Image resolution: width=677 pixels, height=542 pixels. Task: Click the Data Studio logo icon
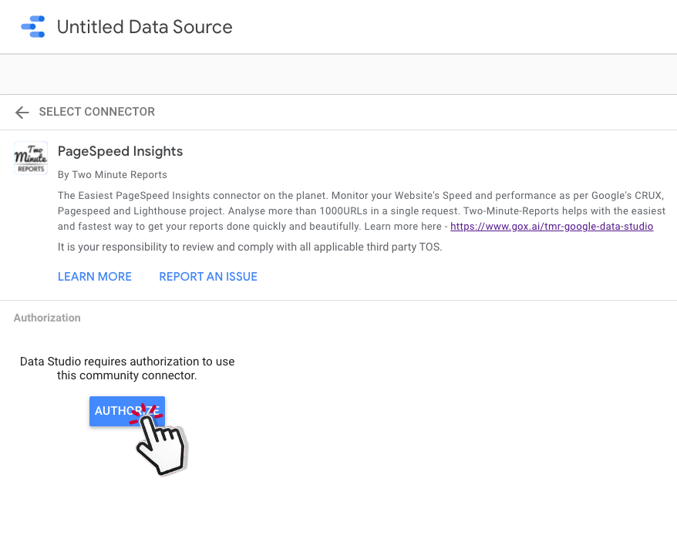(33, 27)
